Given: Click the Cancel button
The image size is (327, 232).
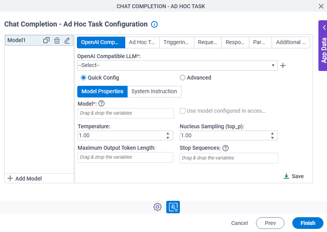Looking at the screenshot, I should [240, 223].
